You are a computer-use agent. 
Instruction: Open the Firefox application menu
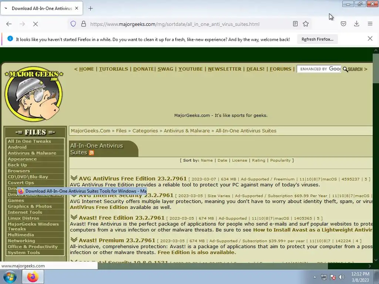(370, 24)
